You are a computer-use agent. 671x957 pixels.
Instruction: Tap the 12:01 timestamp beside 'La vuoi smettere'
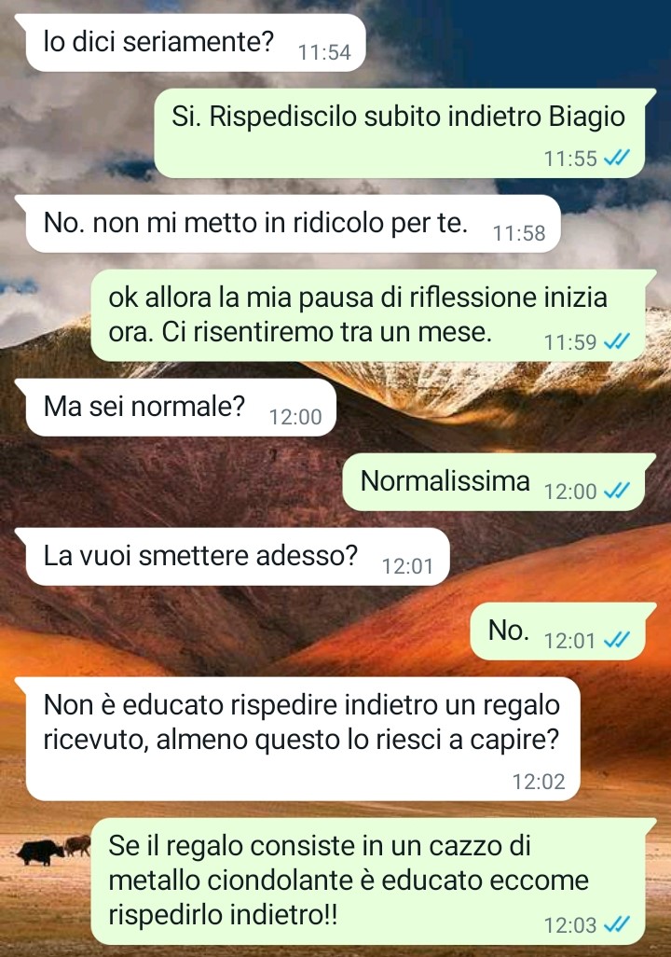pyautogui.click(x=407, y=566)
